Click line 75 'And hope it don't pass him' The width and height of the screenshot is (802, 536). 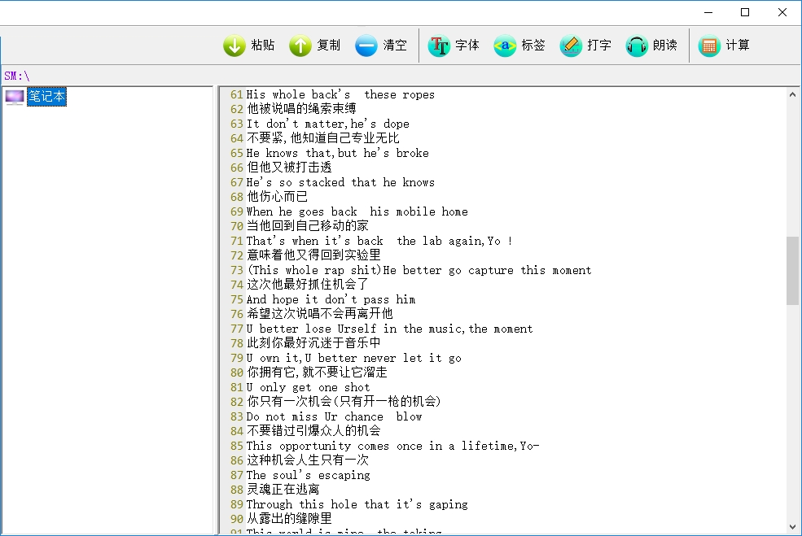coord(331,299)
